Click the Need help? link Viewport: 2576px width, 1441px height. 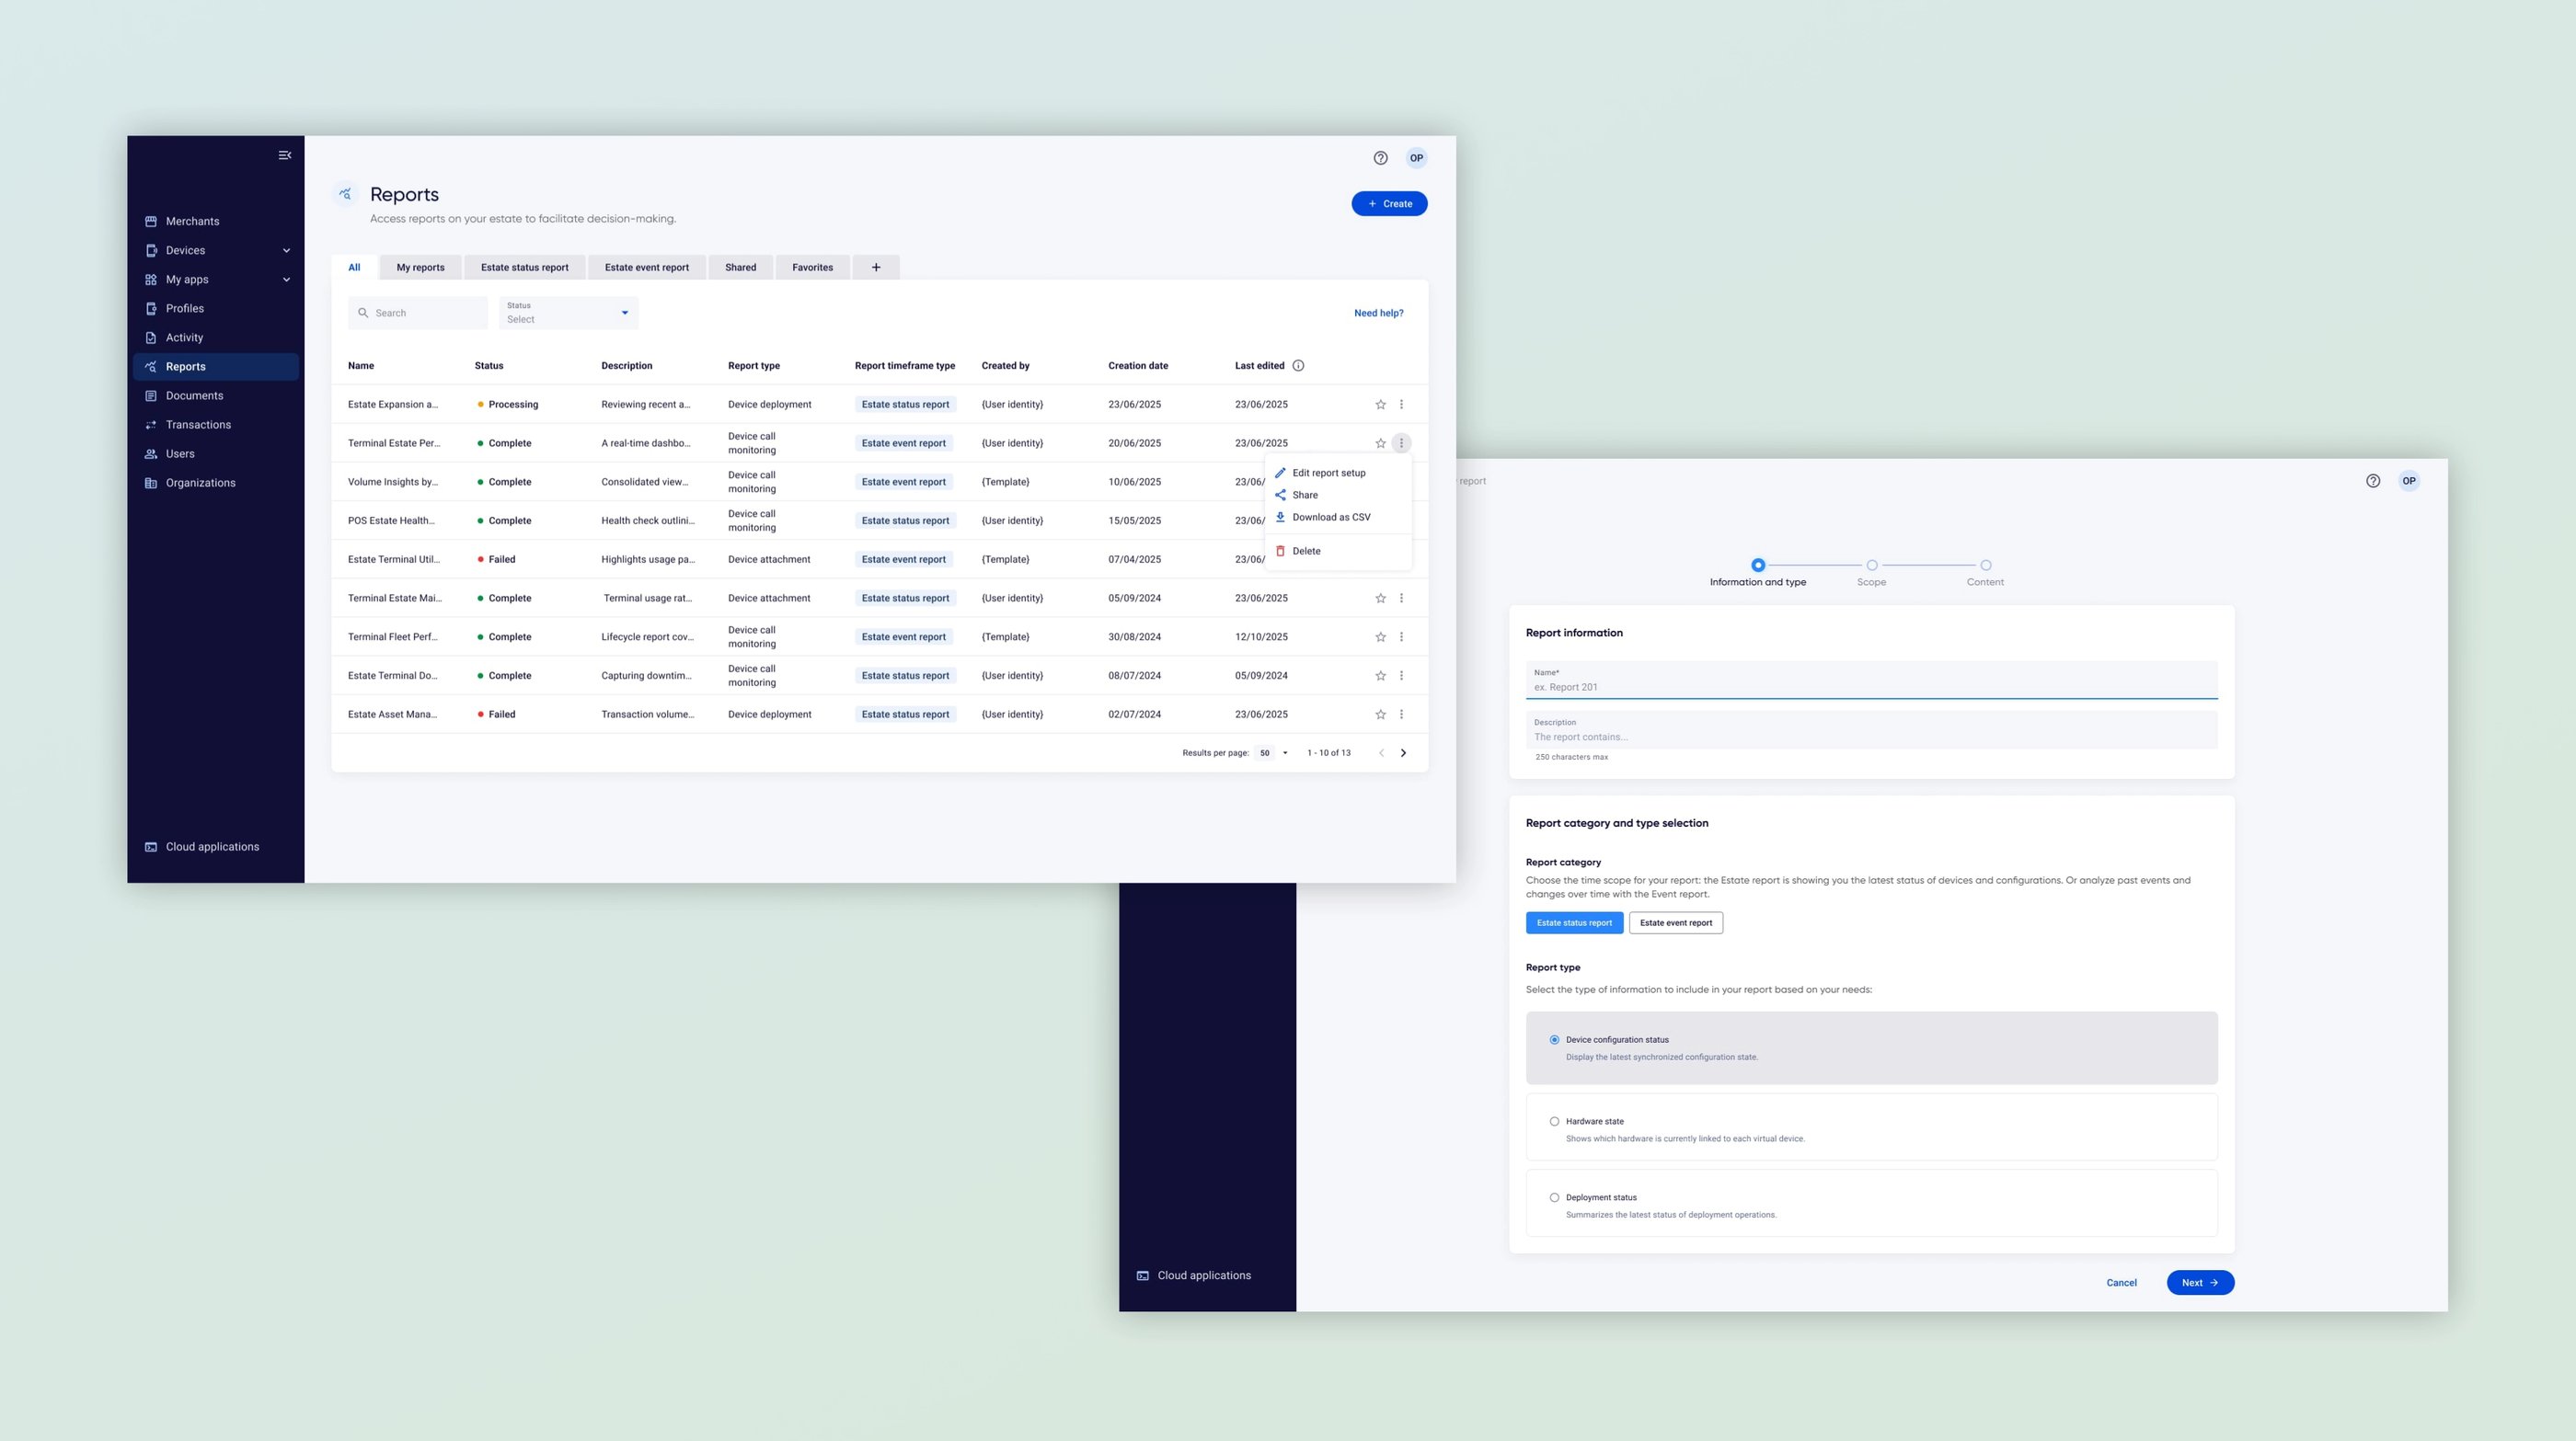point(1378,313)
